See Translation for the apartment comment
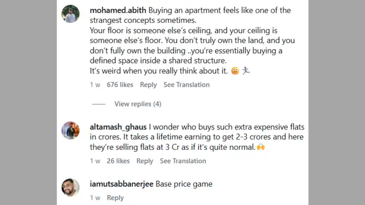Image resolution: width=365 pixels, height=205 pixels. tap(187, 85)
